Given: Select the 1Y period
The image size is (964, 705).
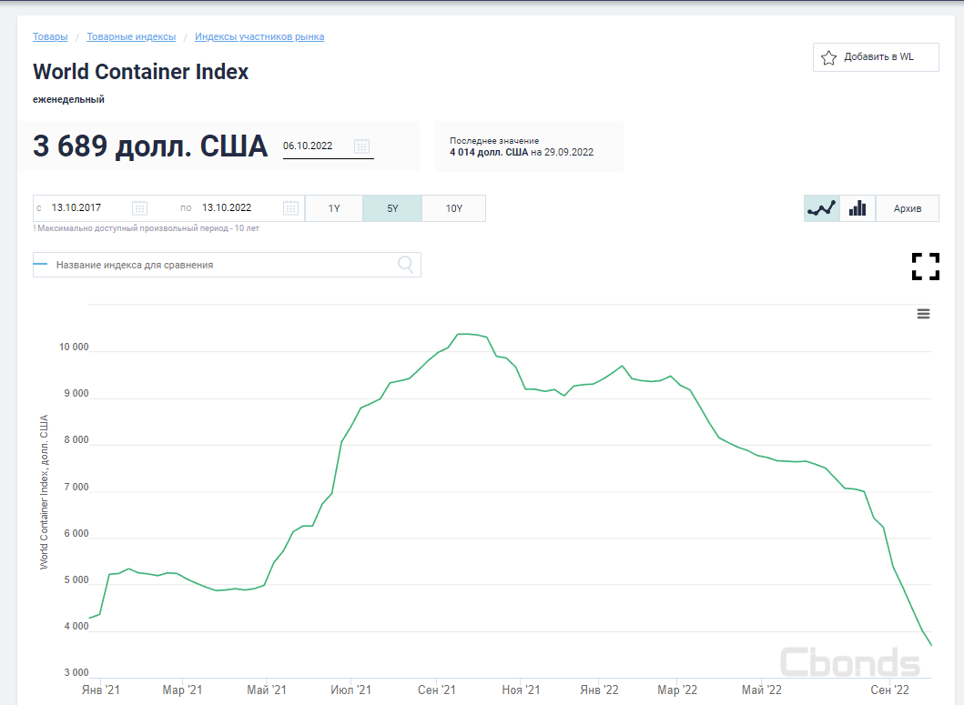Looking at the screenshot, I should [334, 208].
